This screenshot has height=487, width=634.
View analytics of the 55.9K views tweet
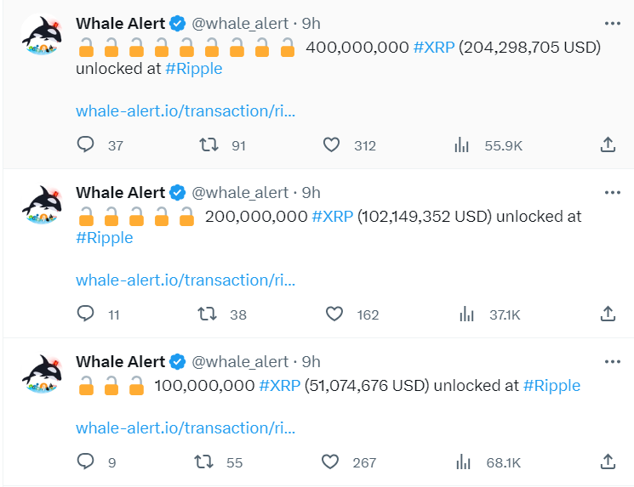pos(461,145)
